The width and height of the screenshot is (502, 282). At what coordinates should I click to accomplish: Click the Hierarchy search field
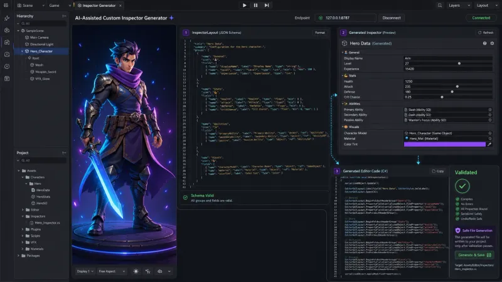pyautogui.click(x=43, y=24)
